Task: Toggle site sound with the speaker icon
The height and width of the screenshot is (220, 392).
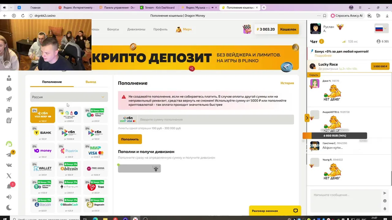Action: tap(9, 197)
